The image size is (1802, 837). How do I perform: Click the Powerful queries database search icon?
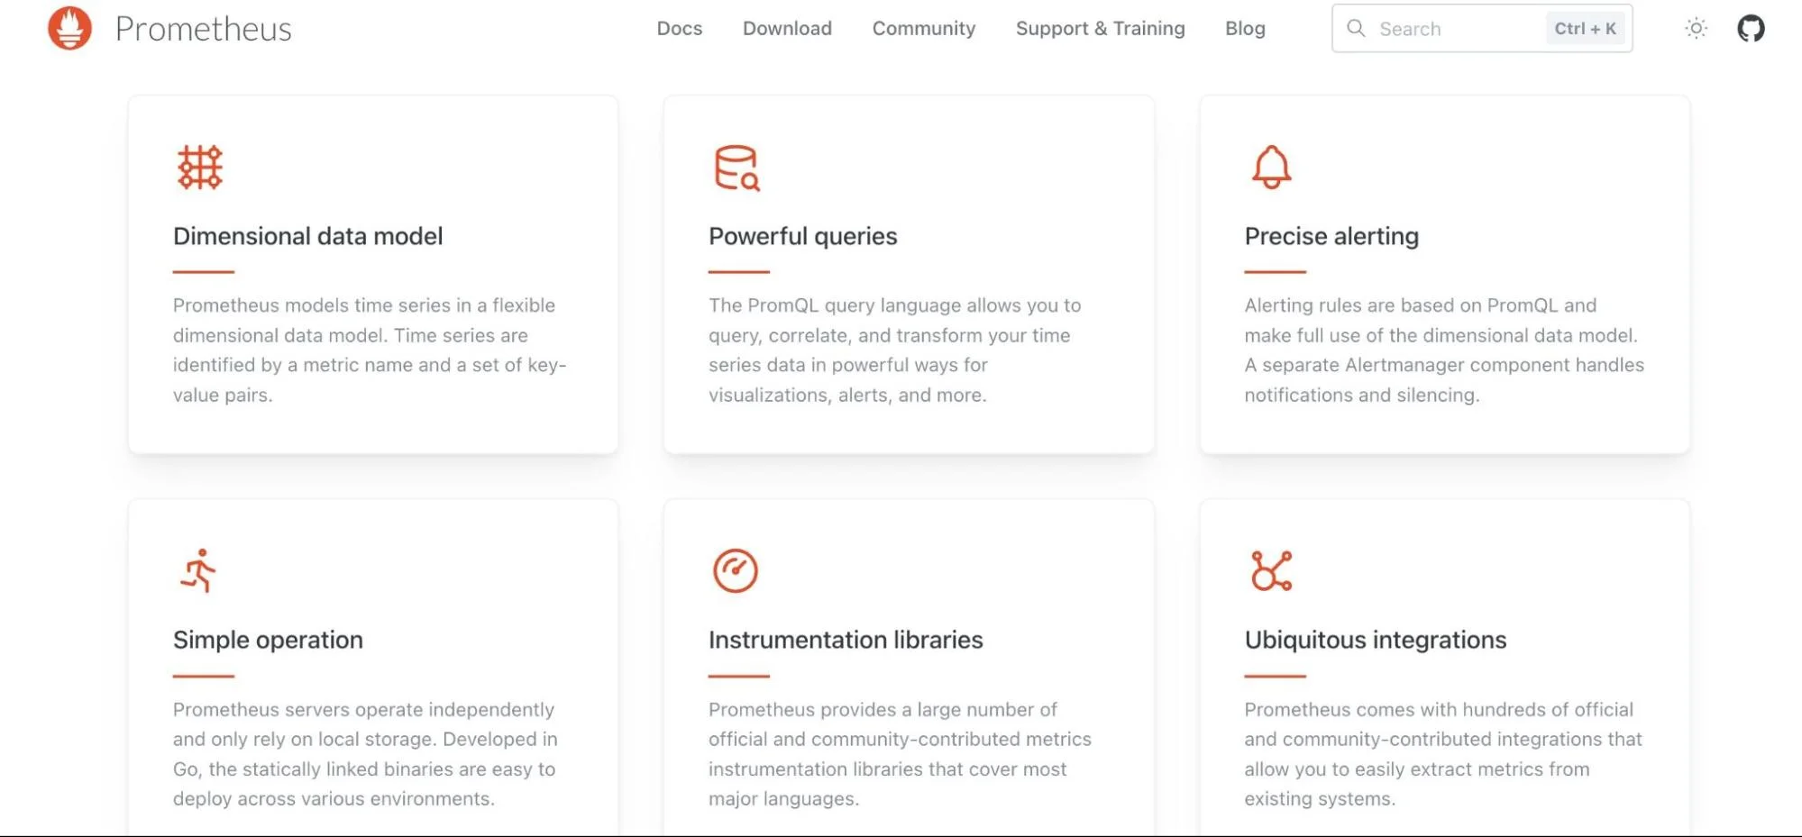(736, 168)
